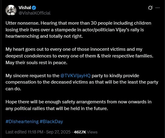Open the @VishalKOfficial handle link

pyautogui.click(x=35, y=13)
